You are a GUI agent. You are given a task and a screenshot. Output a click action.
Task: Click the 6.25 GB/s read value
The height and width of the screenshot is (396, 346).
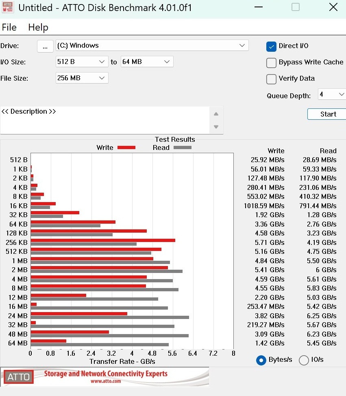(x=322, y=316)
